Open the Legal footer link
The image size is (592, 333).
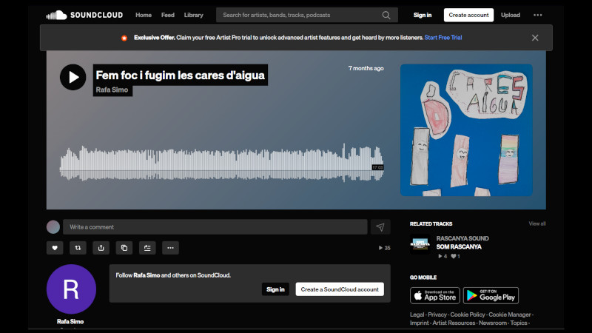[x=417, y=314]
